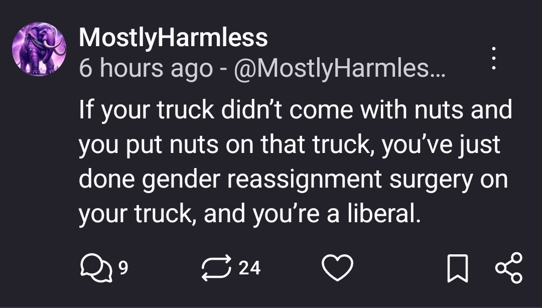542x308 pixels.
Task: Like the post with the heart icon
Action: click(x=337, y=268)
